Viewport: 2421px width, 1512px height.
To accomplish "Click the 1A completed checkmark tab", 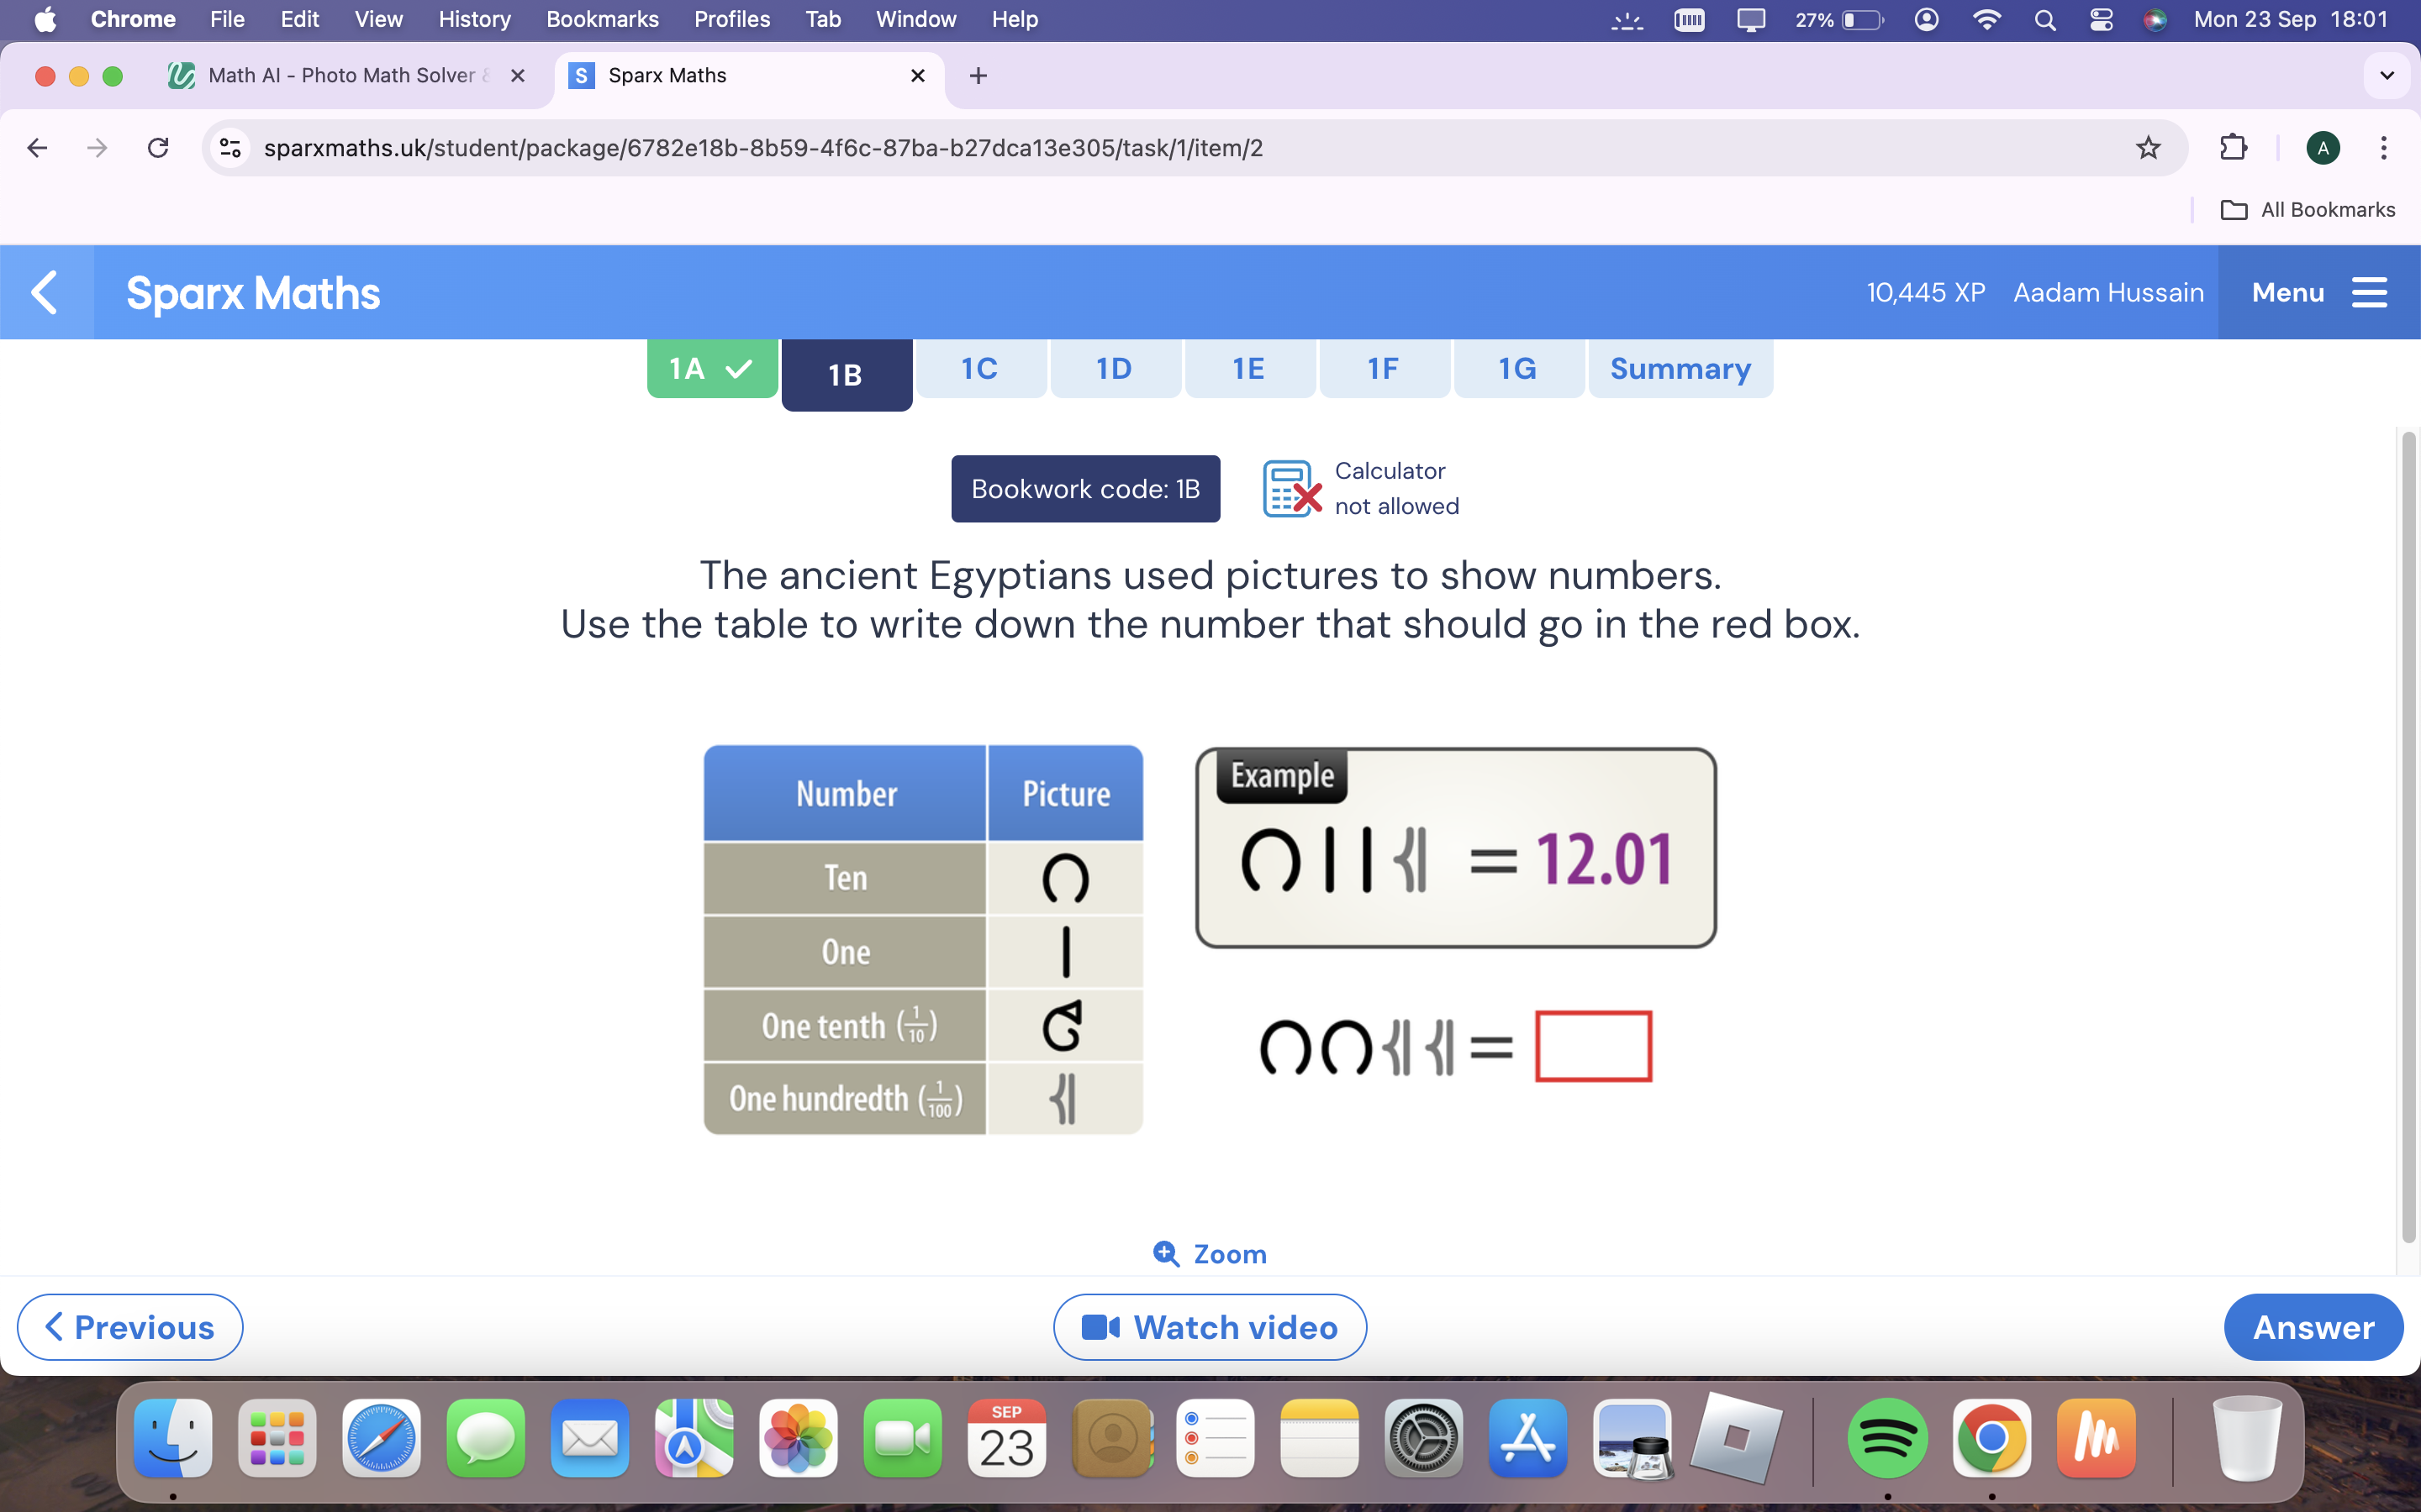I will (x=709, y=368).
